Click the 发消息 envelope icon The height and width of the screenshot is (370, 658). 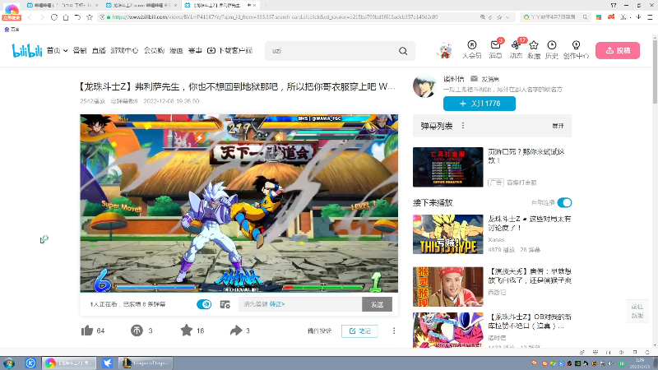(474, 78)
